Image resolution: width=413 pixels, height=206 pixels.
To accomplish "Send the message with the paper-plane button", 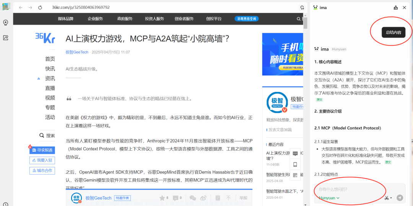I will click(400, 198).
